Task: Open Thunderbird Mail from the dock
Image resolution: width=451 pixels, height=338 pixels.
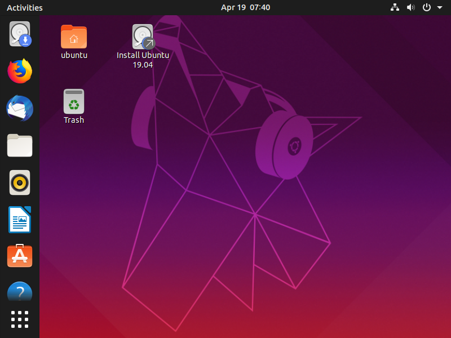Action: click(x=20, y=109)
